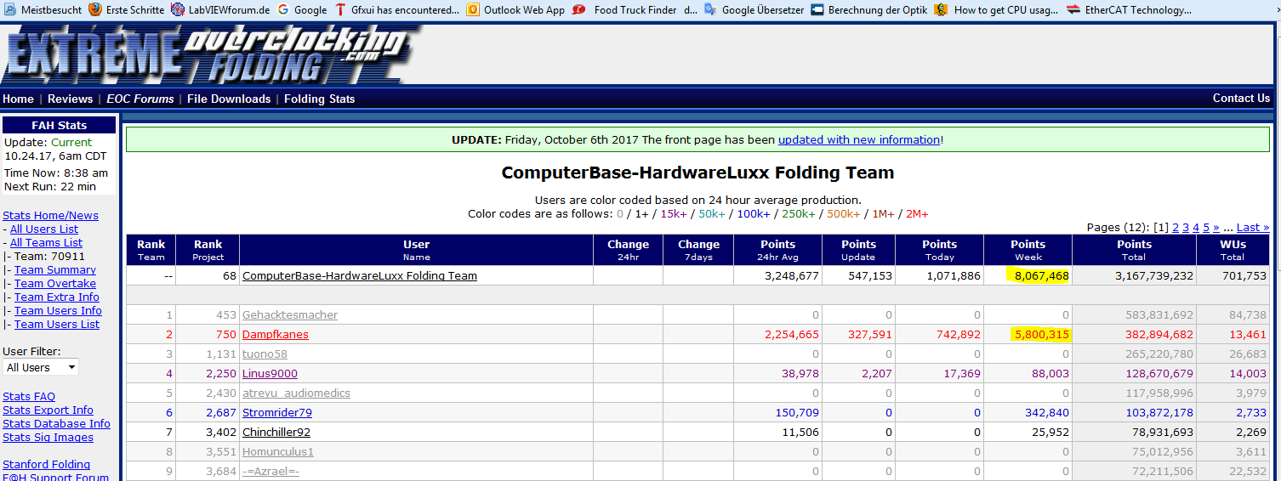1281x481 pixels.
Task: Click the next page » link
Action: (x=1216, y=227)
